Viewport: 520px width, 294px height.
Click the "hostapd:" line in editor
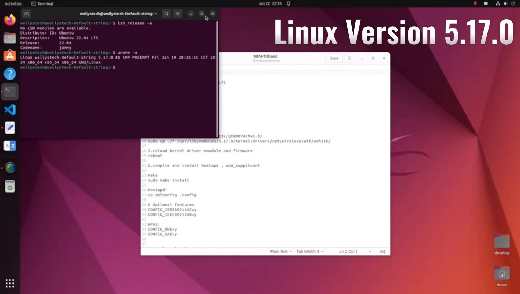point(157,190)
